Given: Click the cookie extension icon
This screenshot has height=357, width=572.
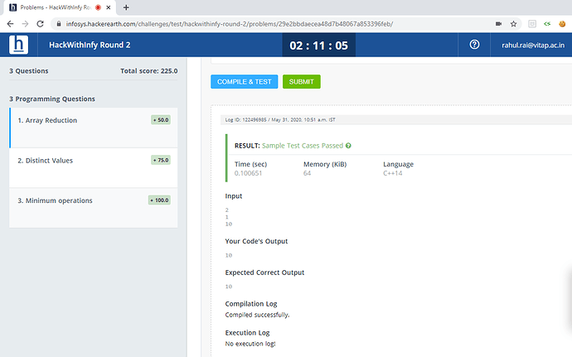Looking at the screenshot, I should pos(562,24).
